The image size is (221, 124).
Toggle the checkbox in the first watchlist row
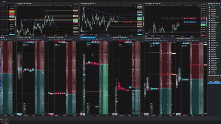coord(209,10)
